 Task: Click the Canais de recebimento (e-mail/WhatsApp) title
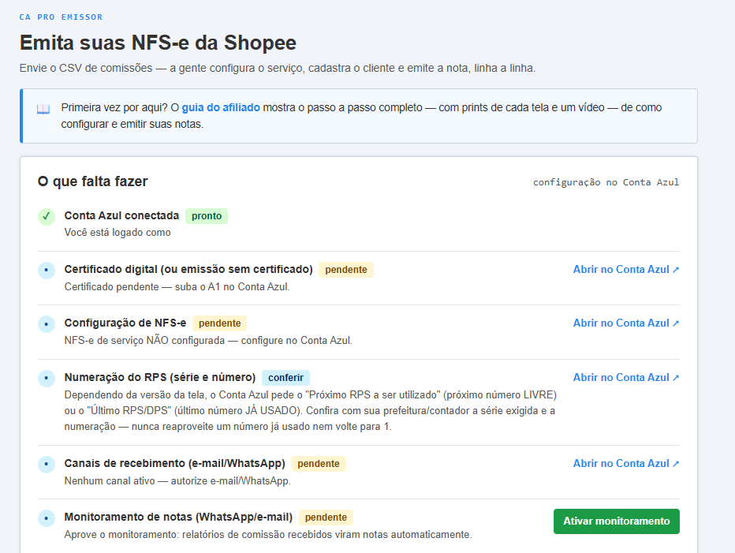pos(174,463)
